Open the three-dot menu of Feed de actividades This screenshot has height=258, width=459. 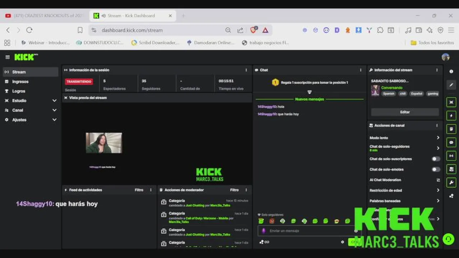[150, 190]
